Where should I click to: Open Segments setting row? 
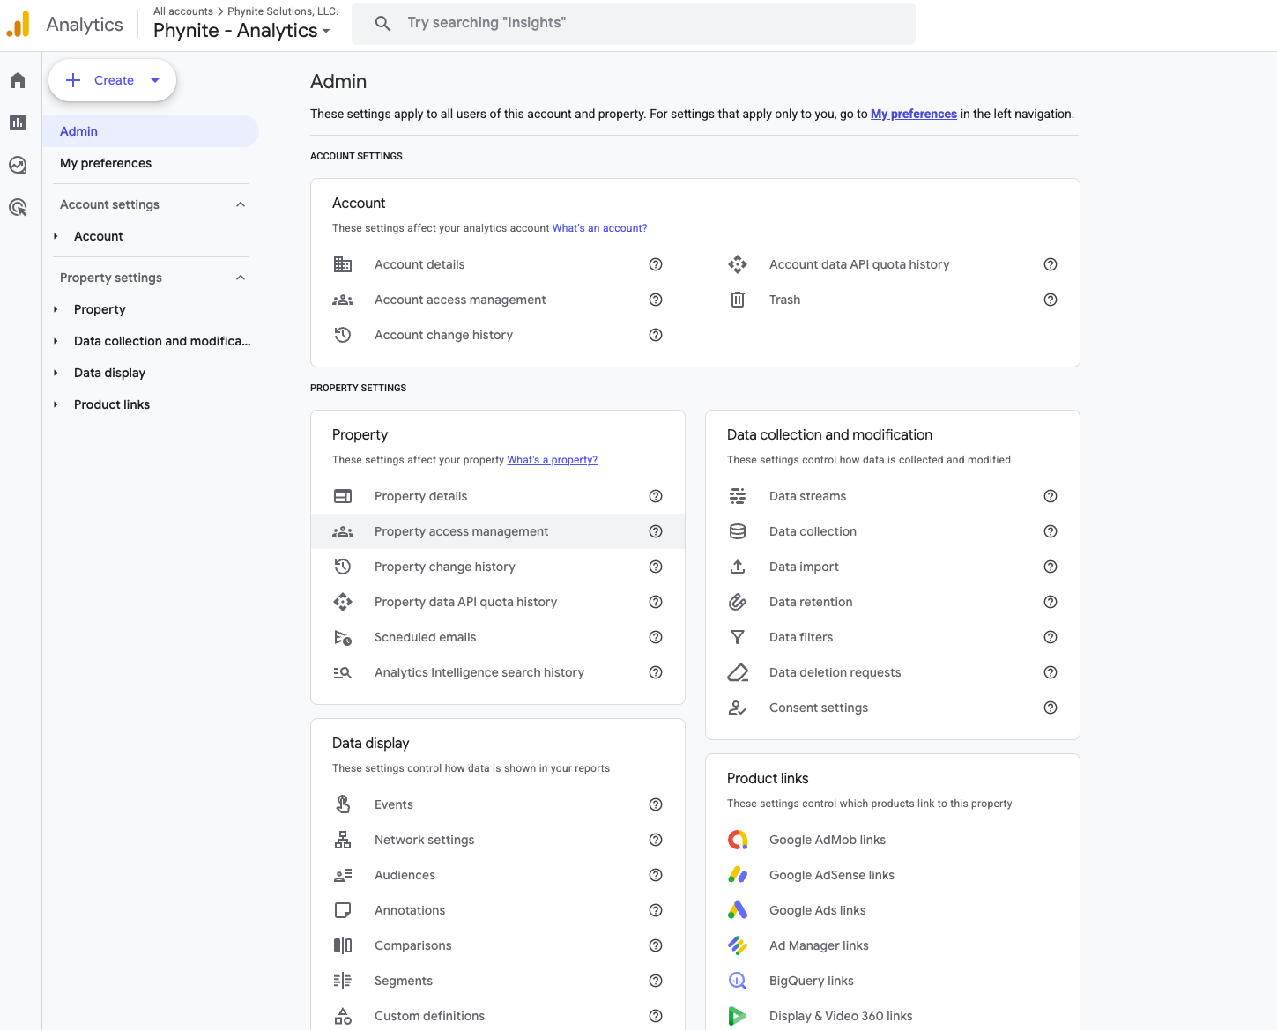tap(498, 981)
